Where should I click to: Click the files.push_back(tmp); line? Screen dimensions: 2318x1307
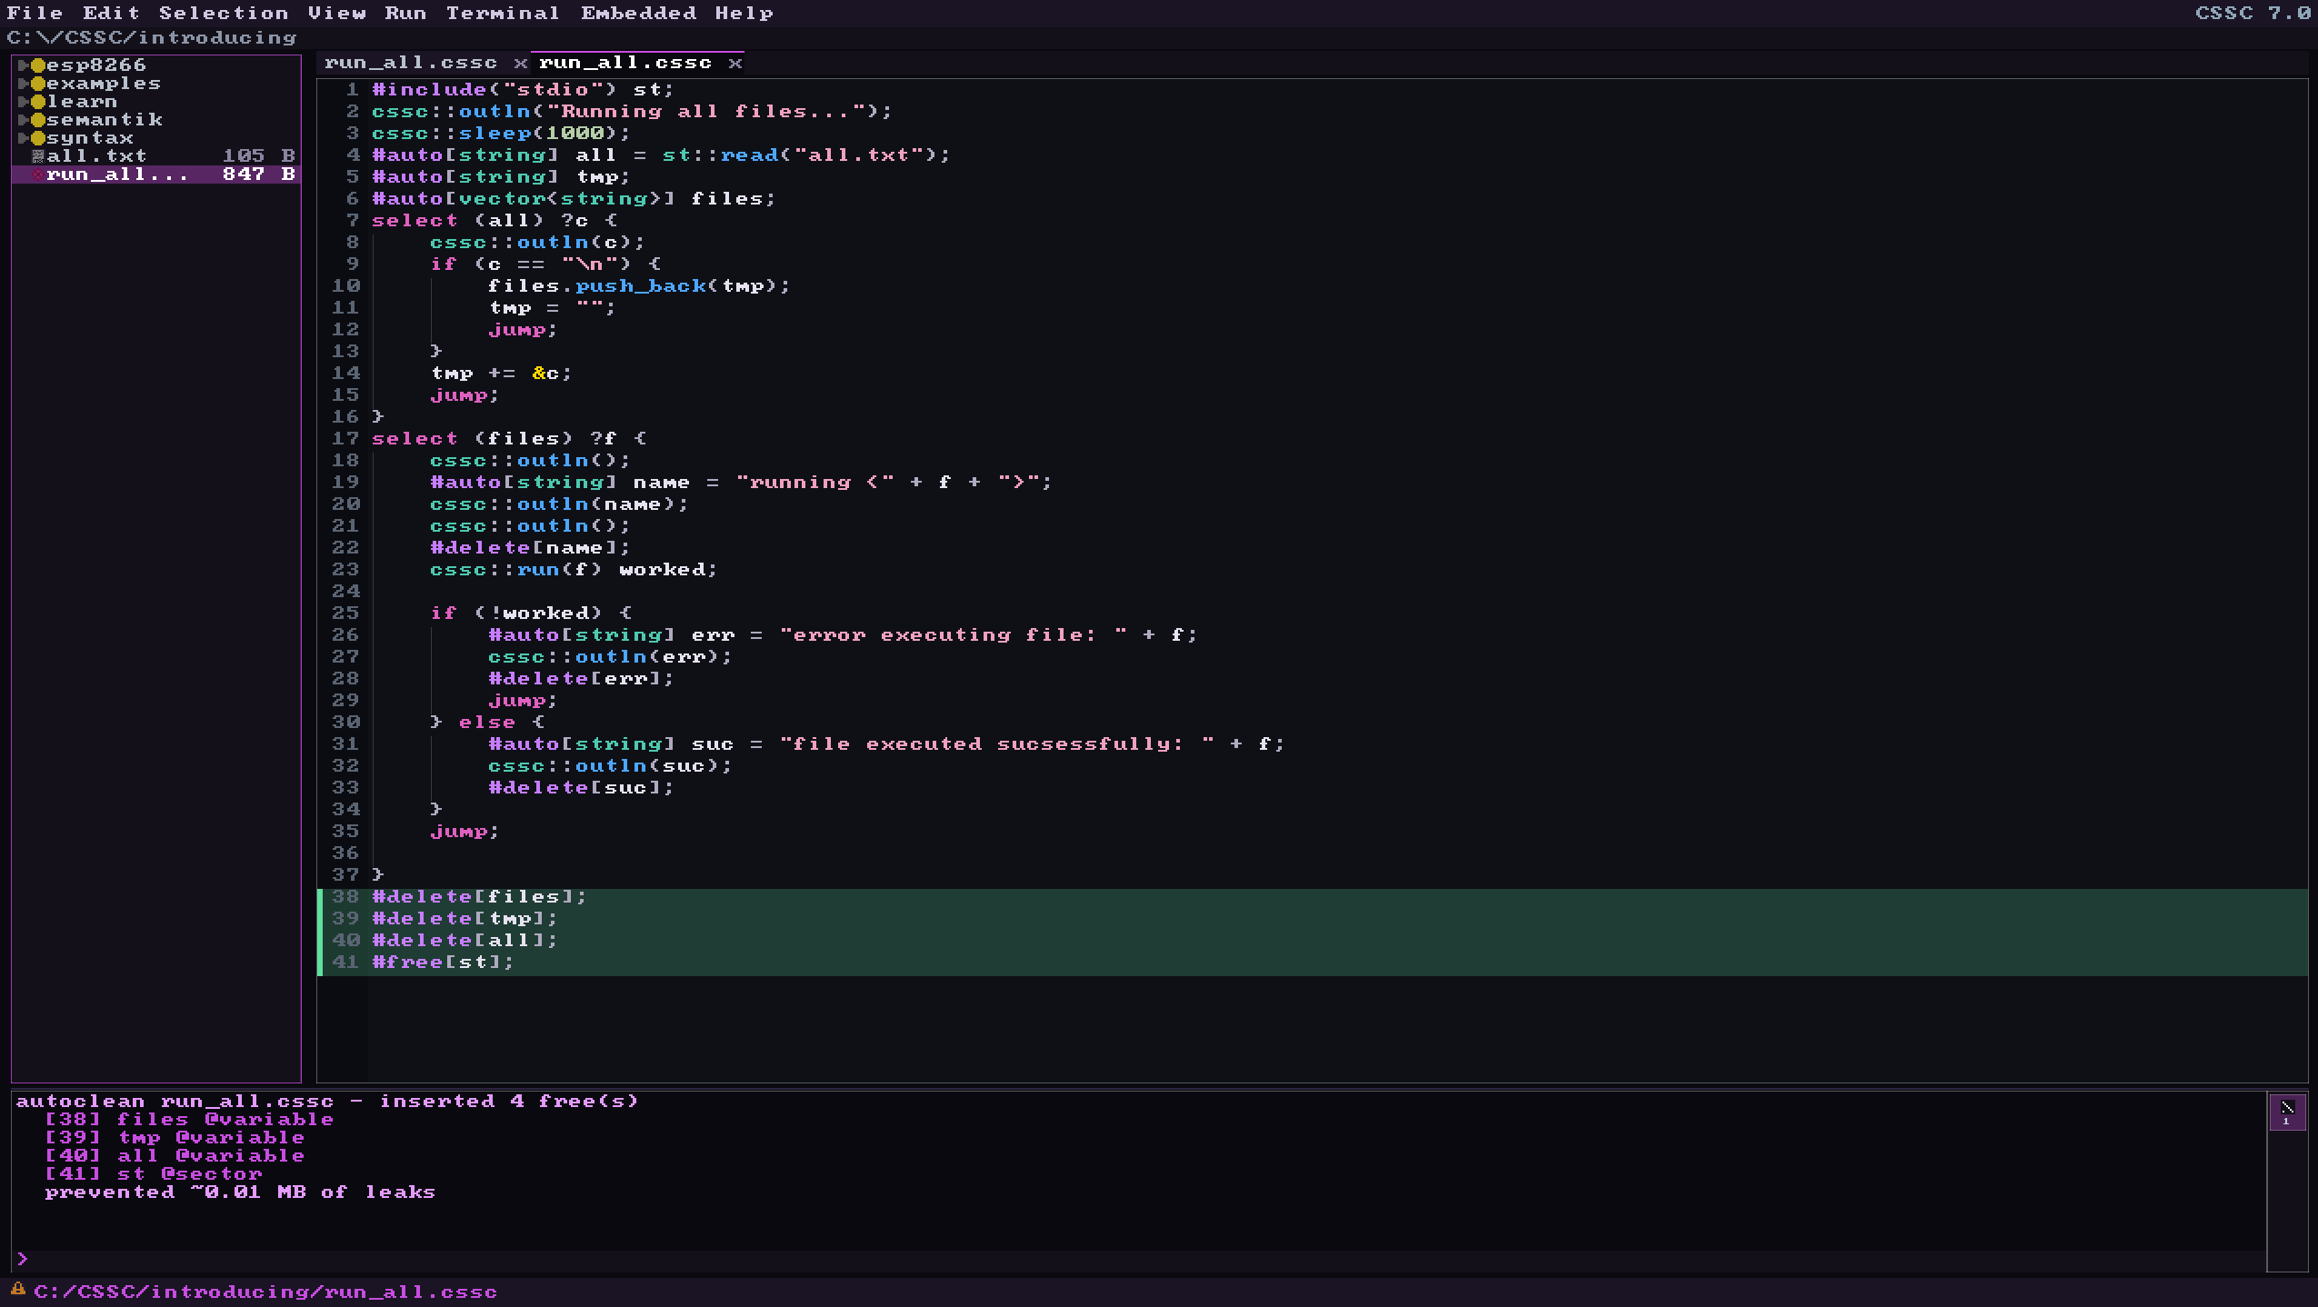coord(638,285)
